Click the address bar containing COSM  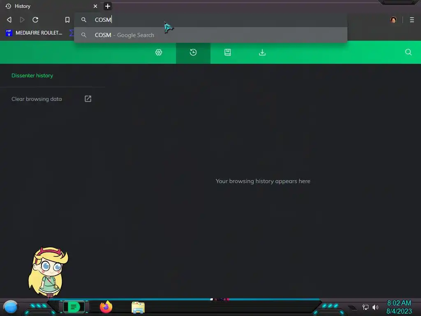pos(211,20)
